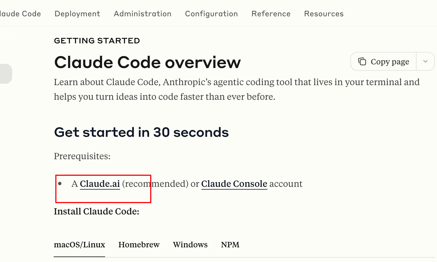Screen dimensions: 437x262
Task: Click the GETTING STARTED section label
Action: pos(97,41)
